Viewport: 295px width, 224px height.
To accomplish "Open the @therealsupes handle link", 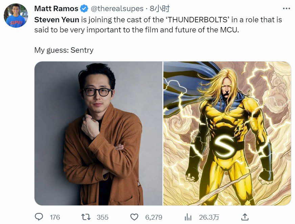I will point(117,9).
